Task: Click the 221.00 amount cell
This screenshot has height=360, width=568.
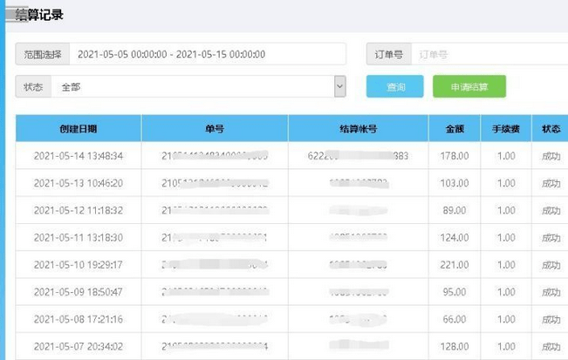Action: pyautogui.click(x=455, y=264)
